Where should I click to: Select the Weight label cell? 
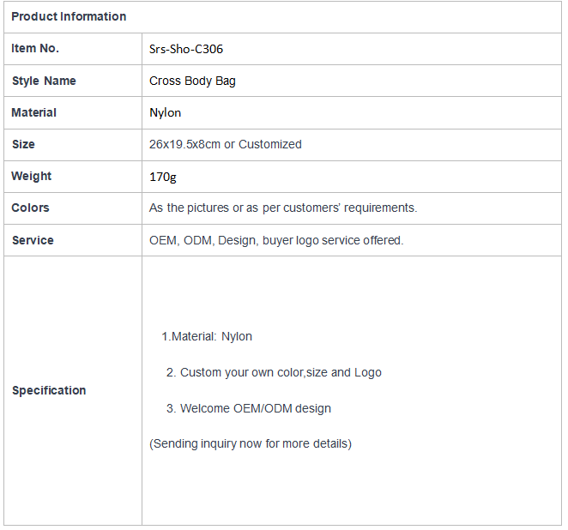(x=73, y=177)
